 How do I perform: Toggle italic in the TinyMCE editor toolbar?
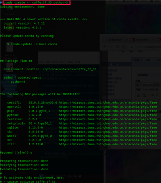[157, 95]
